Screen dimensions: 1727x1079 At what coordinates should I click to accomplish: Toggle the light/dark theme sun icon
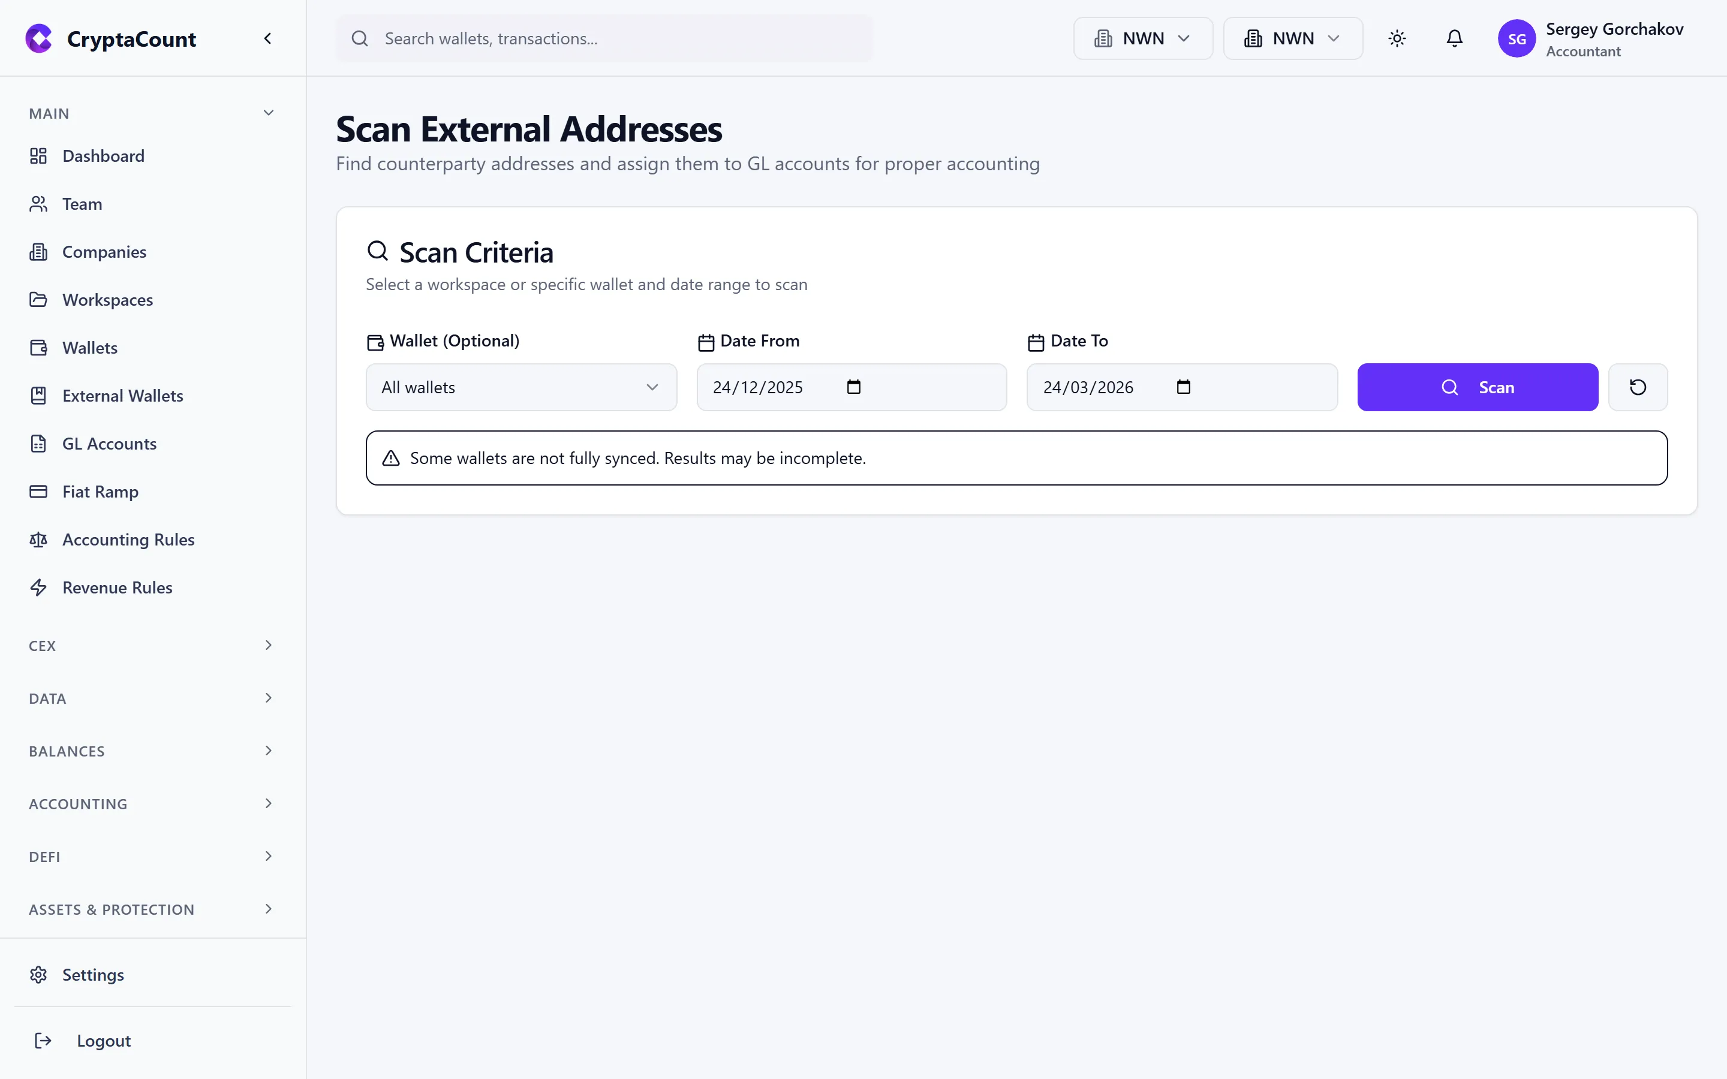(1397, 38)
